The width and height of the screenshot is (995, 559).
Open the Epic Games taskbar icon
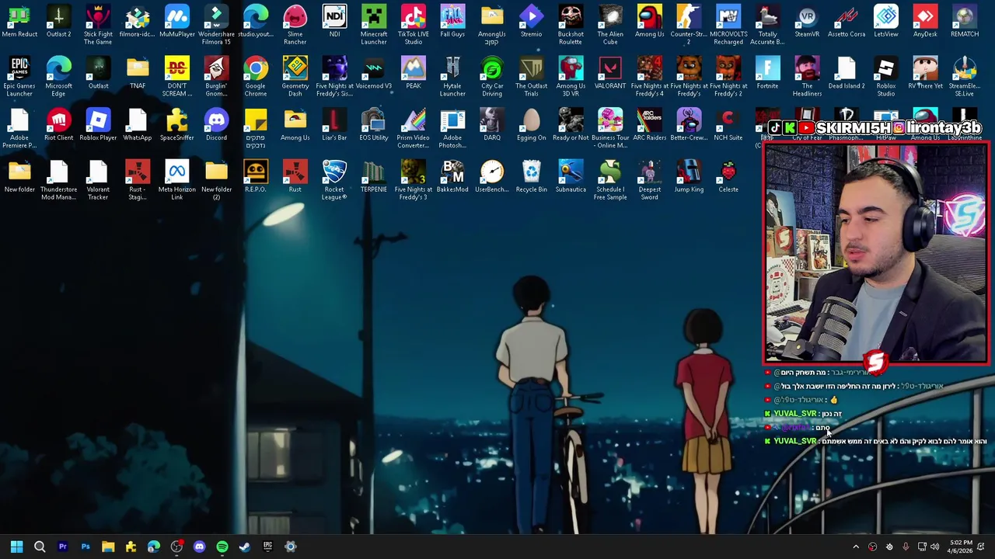tap(267, 547)
